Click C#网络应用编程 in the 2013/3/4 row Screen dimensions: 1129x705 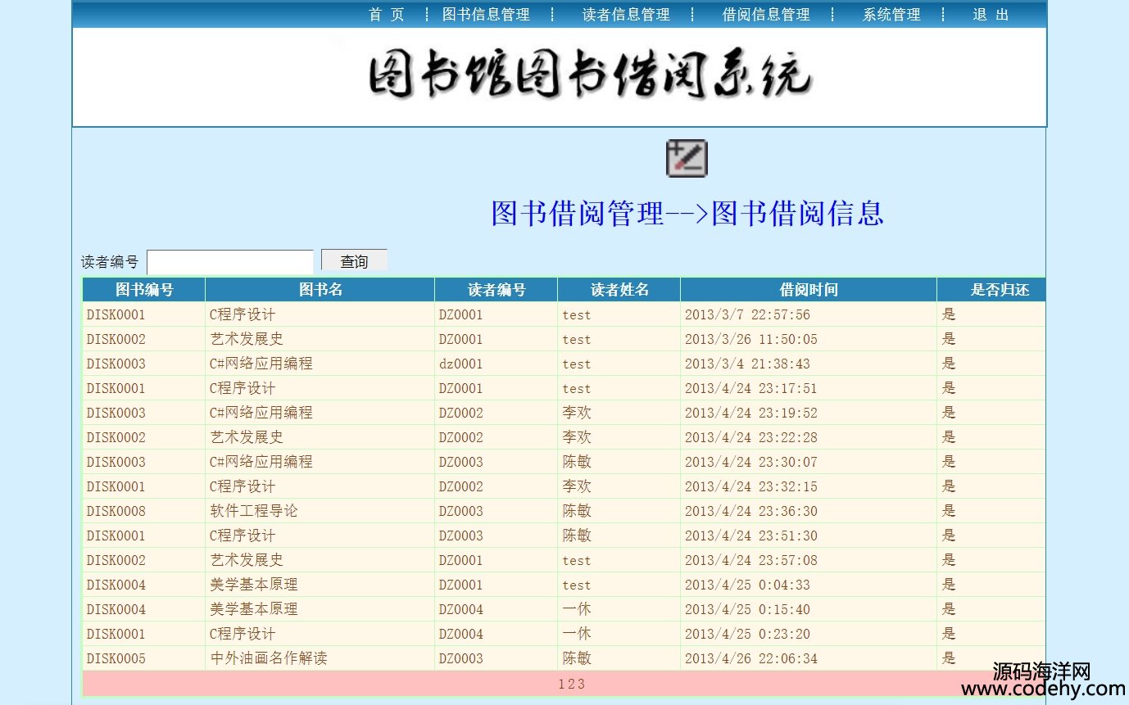coord(261,364)
